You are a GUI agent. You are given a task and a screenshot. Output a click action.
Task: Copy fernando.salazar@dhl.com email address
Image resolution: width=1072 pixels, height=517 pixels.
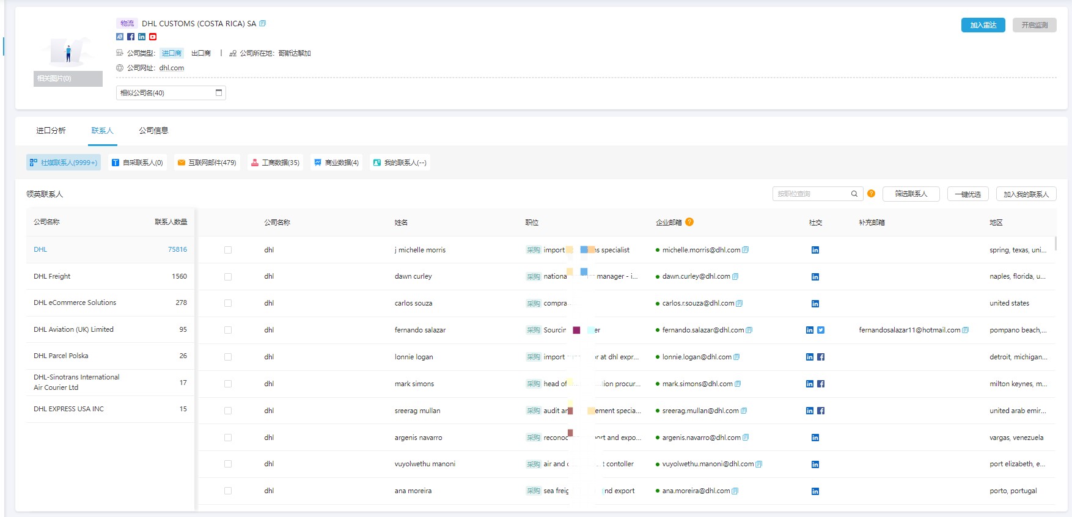point(749,330)
